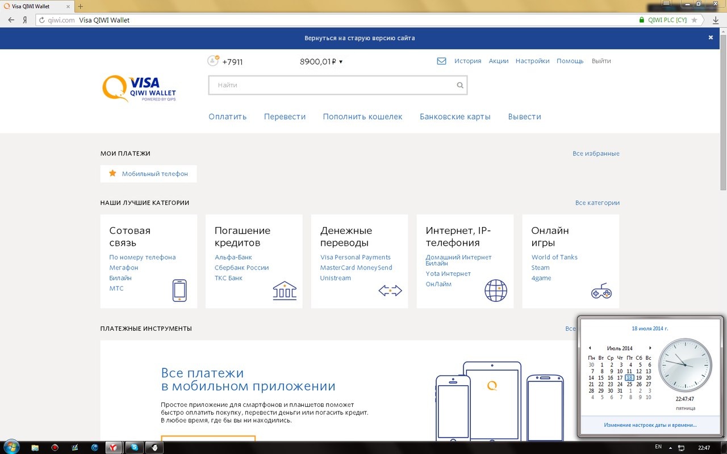
Task: Open Настройки link
Action: pyautogui.click(x=532, y=61)
